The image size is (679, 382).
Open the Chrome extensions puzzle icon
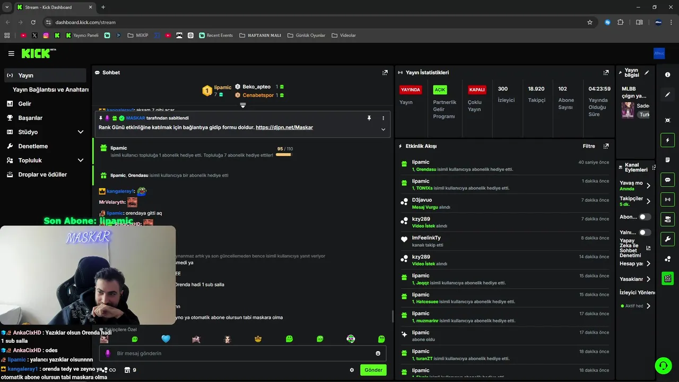tap(621, 22)
